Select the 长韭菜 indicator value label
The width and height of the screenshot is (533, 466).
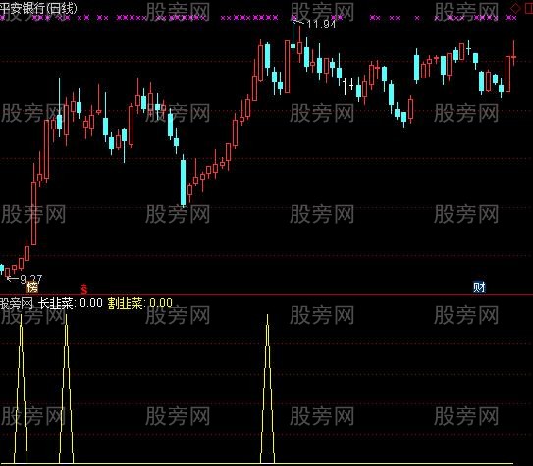[x=71, y=303]
